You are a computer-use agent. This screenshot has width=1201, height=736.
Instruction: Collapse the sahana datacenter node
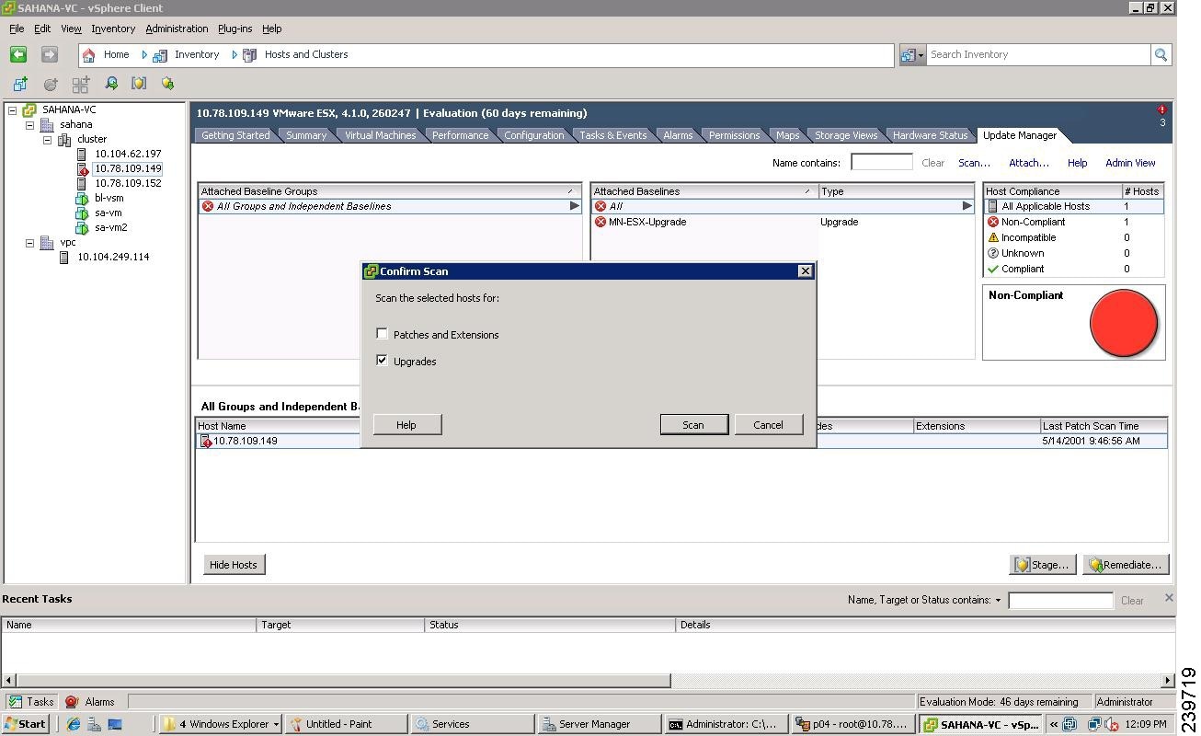[x=29, y=125]
